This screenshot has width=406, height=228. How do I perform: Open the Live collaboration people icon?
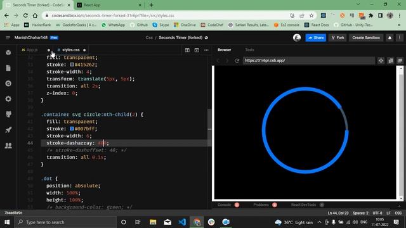(8, 146)
